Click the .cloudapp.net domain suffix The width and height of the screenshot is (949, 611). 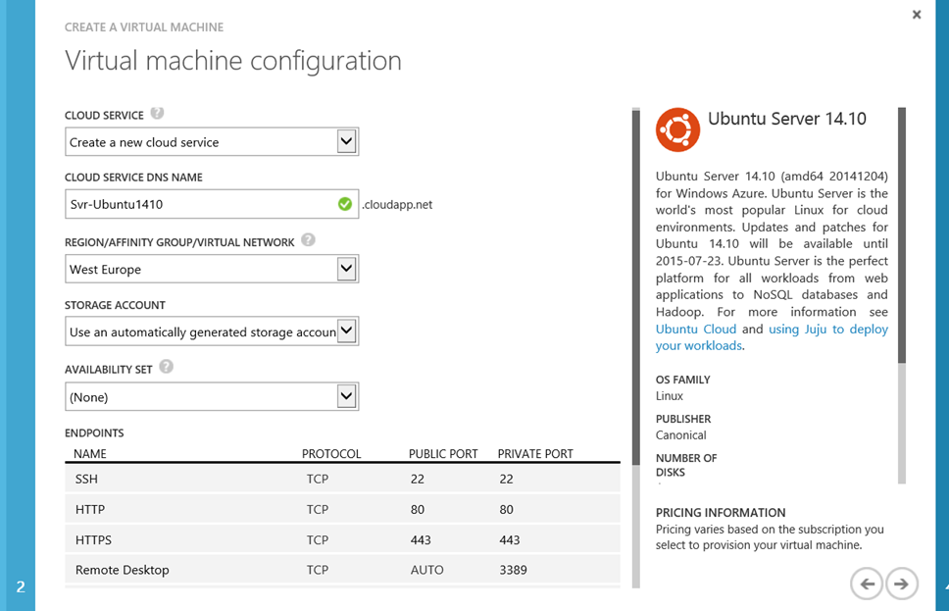click(x=398, y=205)
